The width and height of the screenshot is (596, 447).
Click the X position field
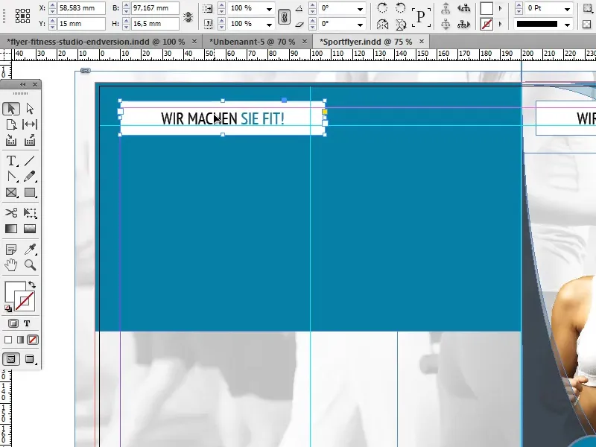(x=81, y=8)
